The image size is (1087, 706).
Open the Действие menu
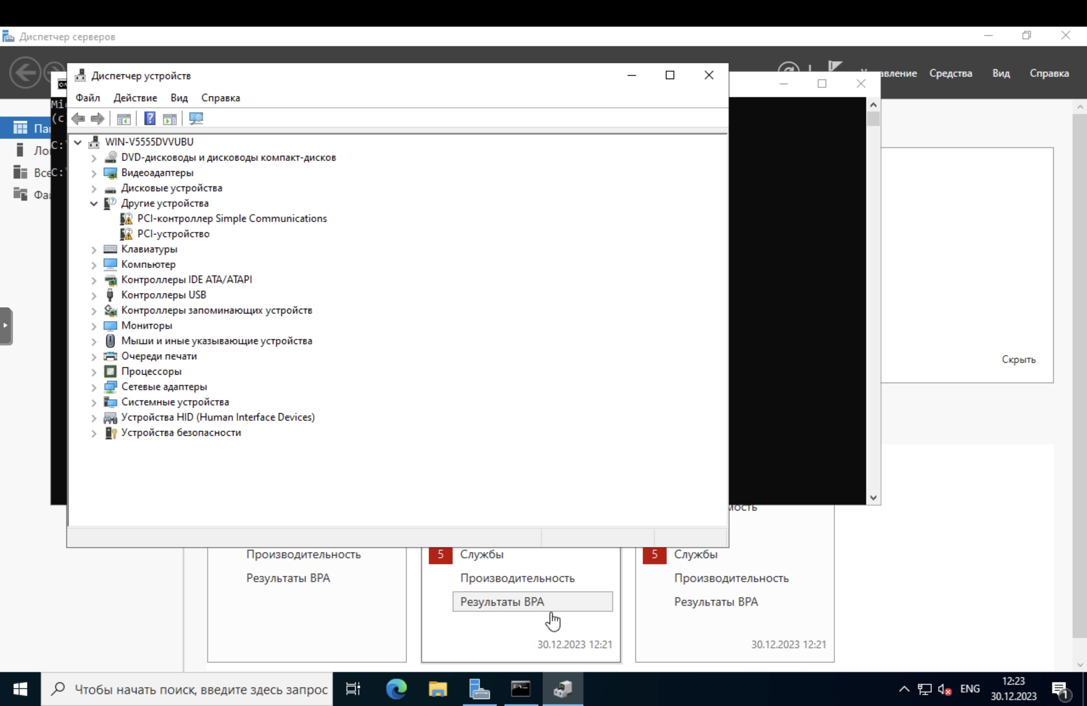135,98
